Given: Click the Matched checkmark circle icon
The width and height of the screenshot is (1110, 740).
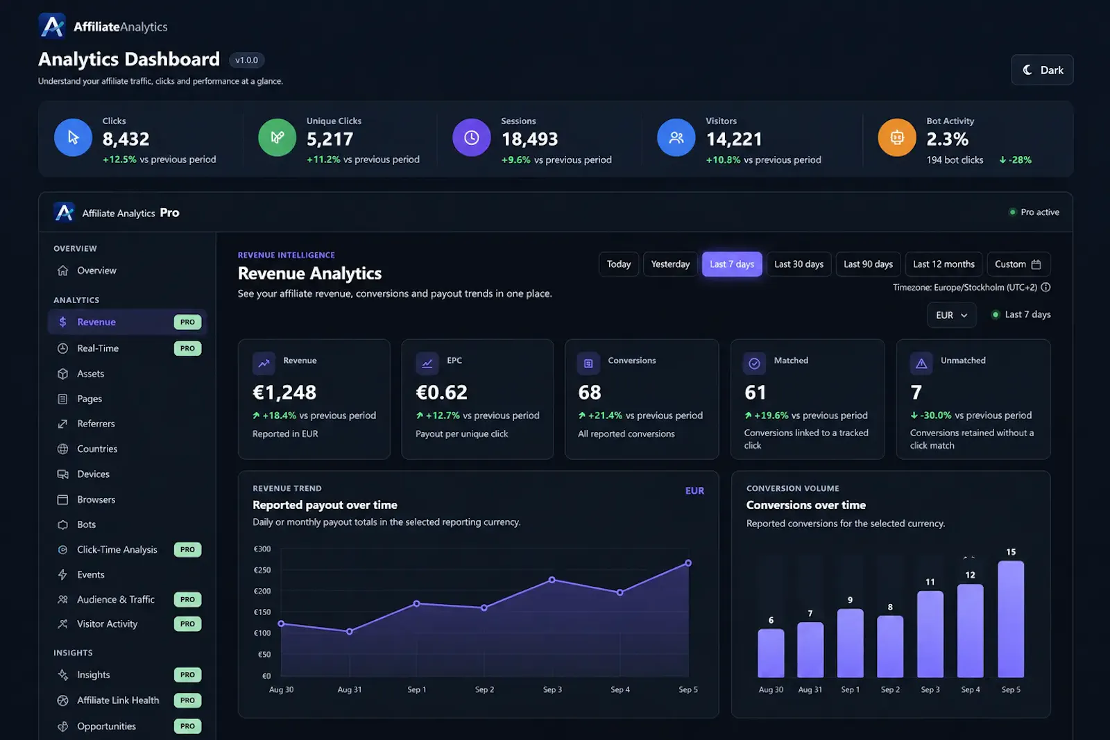Looking at the screenshot, I should [x=755, y=363].
